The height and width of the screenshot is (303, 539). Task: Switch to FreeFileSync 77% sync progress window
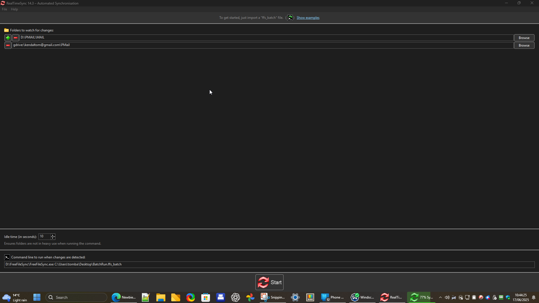tap(421, 297)
